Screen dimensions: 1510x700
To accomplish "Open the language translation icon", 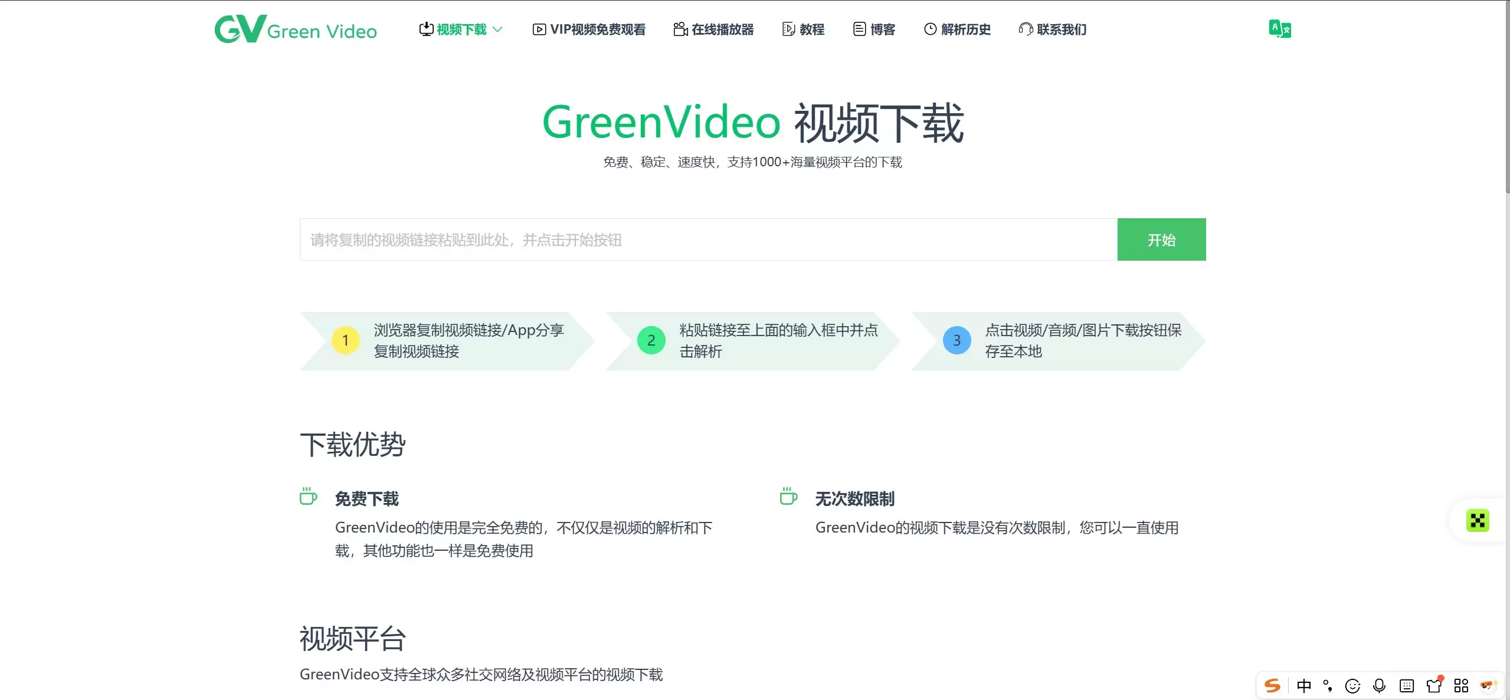I will pos(1279,29).
